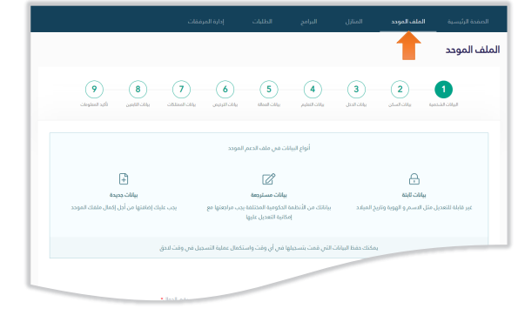
Task: Select the الملف الموحد navigation tab
Action: (x=408, y=22)
